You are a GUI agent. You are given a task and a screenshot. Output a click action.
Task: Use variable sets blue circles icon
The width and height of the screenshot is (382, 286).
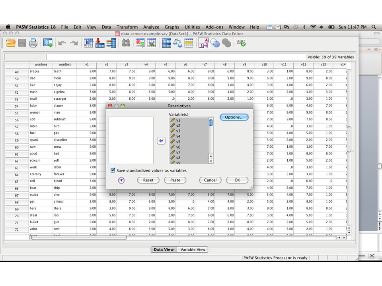click(215, 43)
